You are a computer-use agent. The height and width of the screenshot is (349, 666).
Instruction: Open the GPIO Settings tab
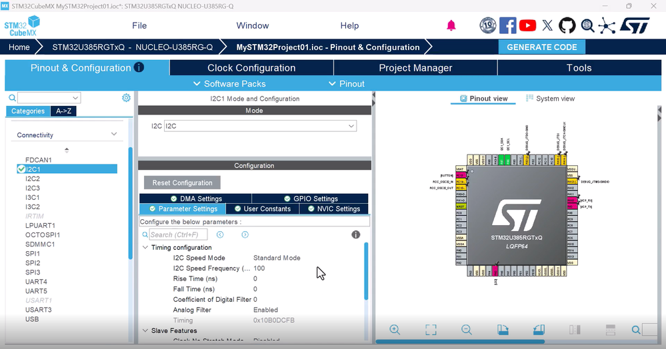point(310,198)
